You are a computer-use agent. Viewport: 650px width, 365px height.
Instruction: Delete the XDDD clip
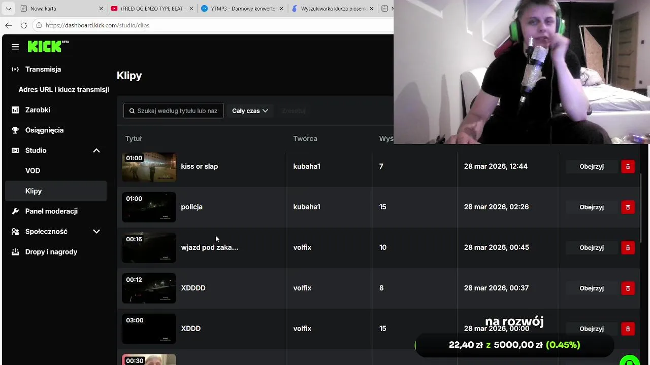click(628, 328)
